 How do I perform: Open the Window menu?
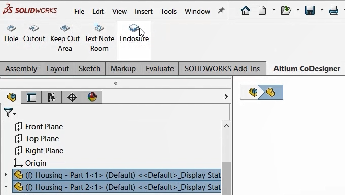pos(197,11)
